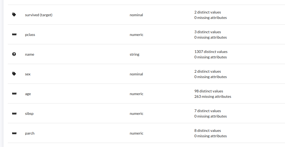This screenshot has height=147, width=285.
Task: Click the ruler icon beside parch
Action: point(14,133)
